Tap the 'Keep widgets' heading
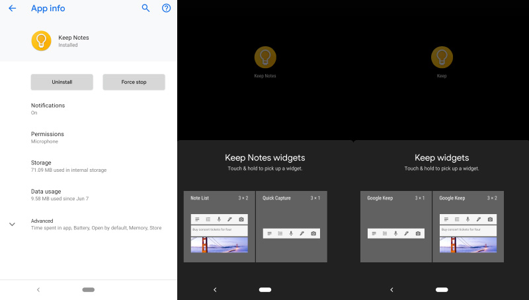 pyautogui.click(x=442, y=158)
